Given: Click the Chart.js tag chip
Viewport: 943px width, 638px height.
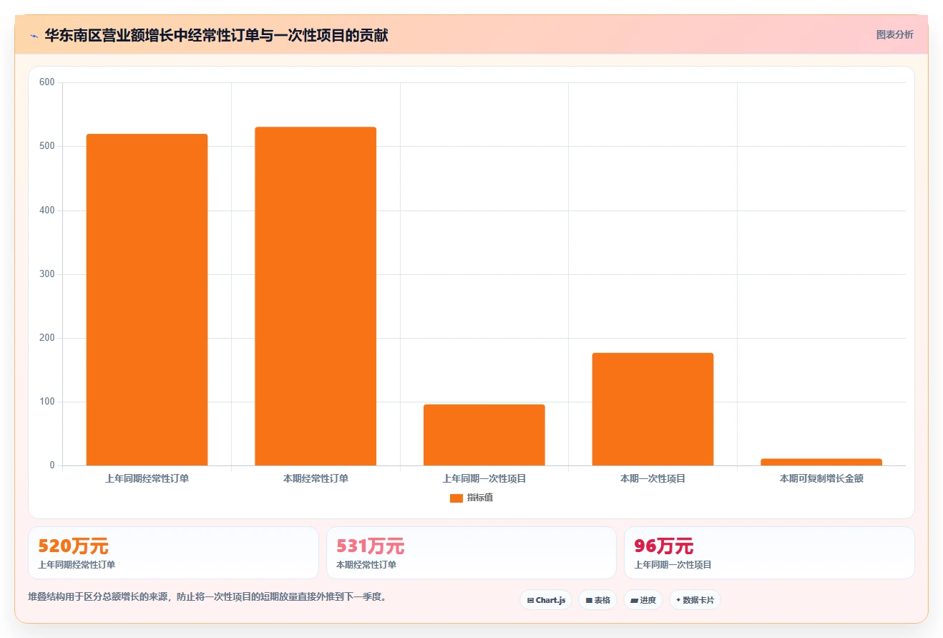Looking at the screenshot, I should [x=546, y=600].
